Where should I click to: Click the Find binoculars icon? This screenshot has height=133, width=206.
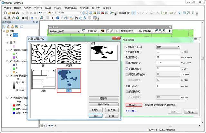[76, 18]
